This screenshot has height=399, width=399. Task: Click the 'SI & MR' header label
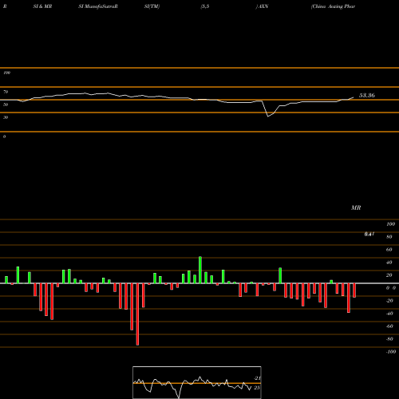(x=42, y=6)
